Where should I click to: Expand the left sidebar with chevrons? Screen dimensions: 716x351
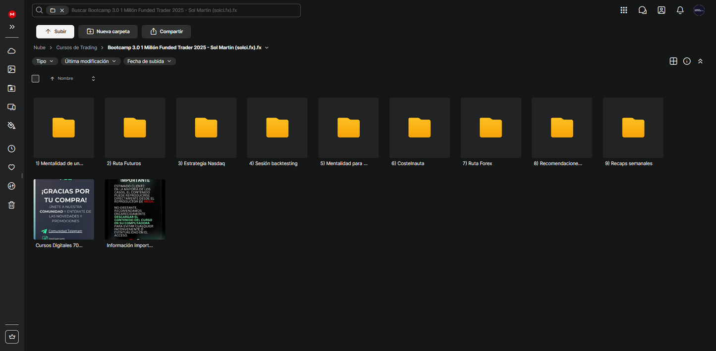(12, 27)
